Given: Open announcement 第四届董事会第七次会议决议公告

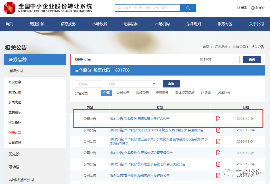Looking at the screenshot, I should tap(147, 164).
